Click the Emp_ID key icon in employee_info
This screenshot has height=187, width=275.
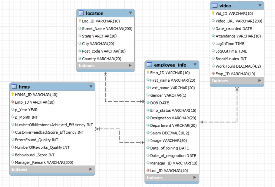pos(148,73)
